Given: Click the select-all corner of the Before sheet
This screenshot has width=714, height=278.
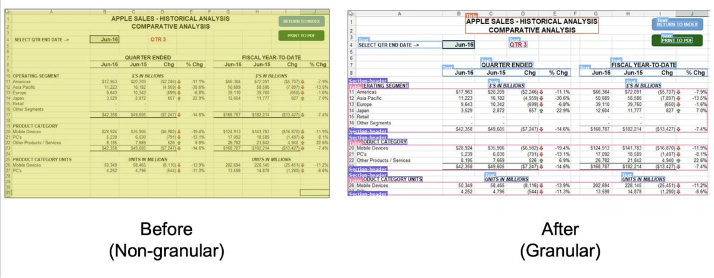Looking at the screenshot, I should pos(8,13).
